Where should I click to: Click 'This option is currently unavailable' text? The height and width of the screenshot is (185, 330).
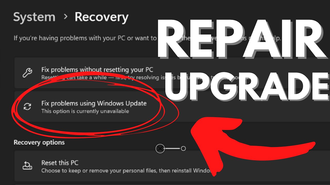coord(85,112)
